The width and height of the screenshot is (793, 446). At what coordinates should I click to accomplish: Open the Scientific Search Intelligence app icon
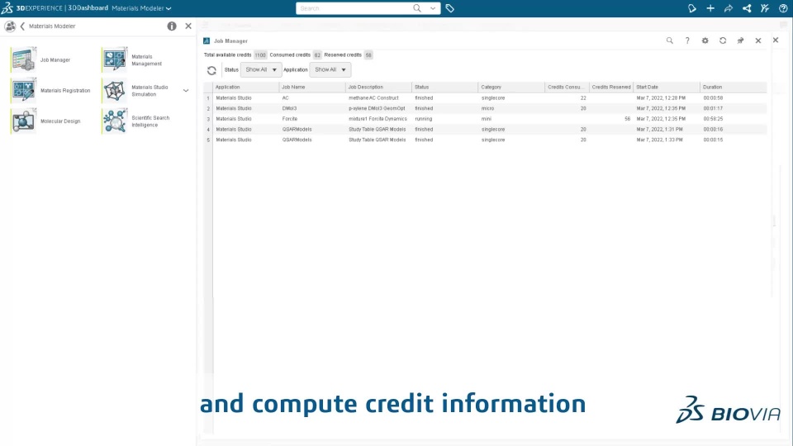[114, 121]
